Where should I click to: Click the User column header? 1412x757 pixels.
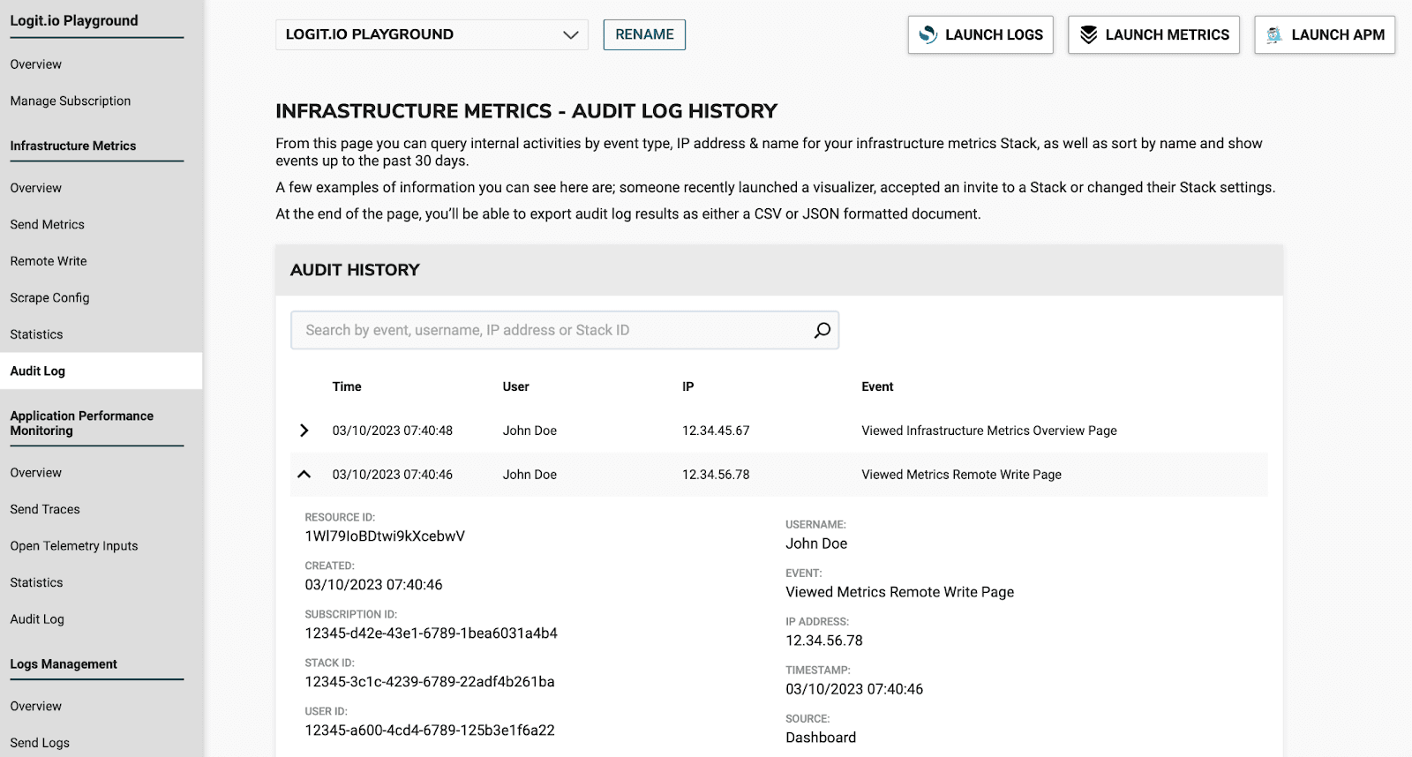[x=516, y=386]
